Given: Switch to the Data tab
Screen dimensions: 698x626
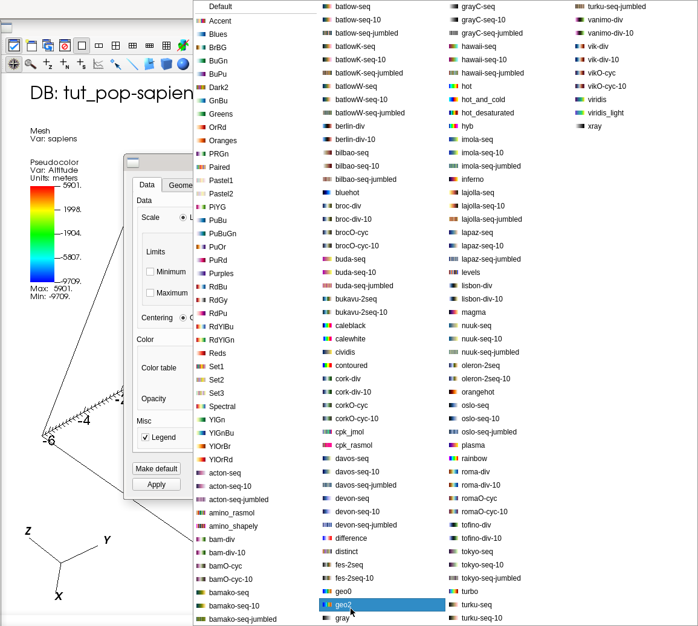Looking at the screenshot, I should point(147,185).
